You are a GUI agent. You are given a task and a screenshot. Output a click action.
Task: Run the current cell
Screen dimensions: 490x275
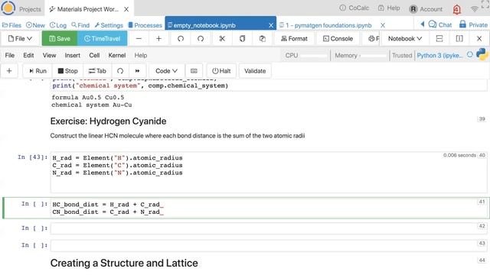point(38,71)
